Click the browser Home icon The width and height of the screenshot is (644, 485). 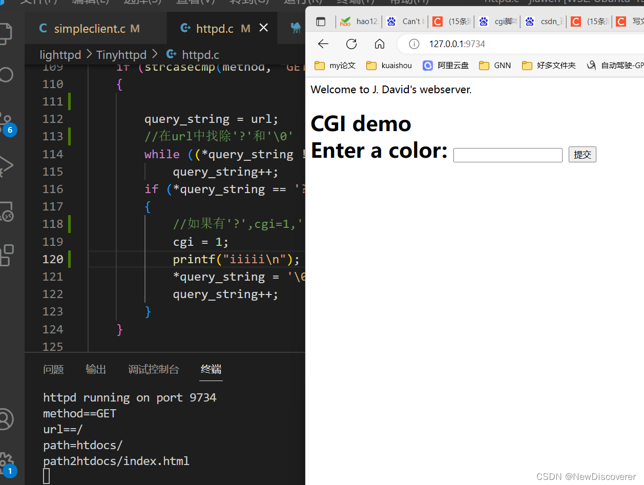tap(379, 44)
